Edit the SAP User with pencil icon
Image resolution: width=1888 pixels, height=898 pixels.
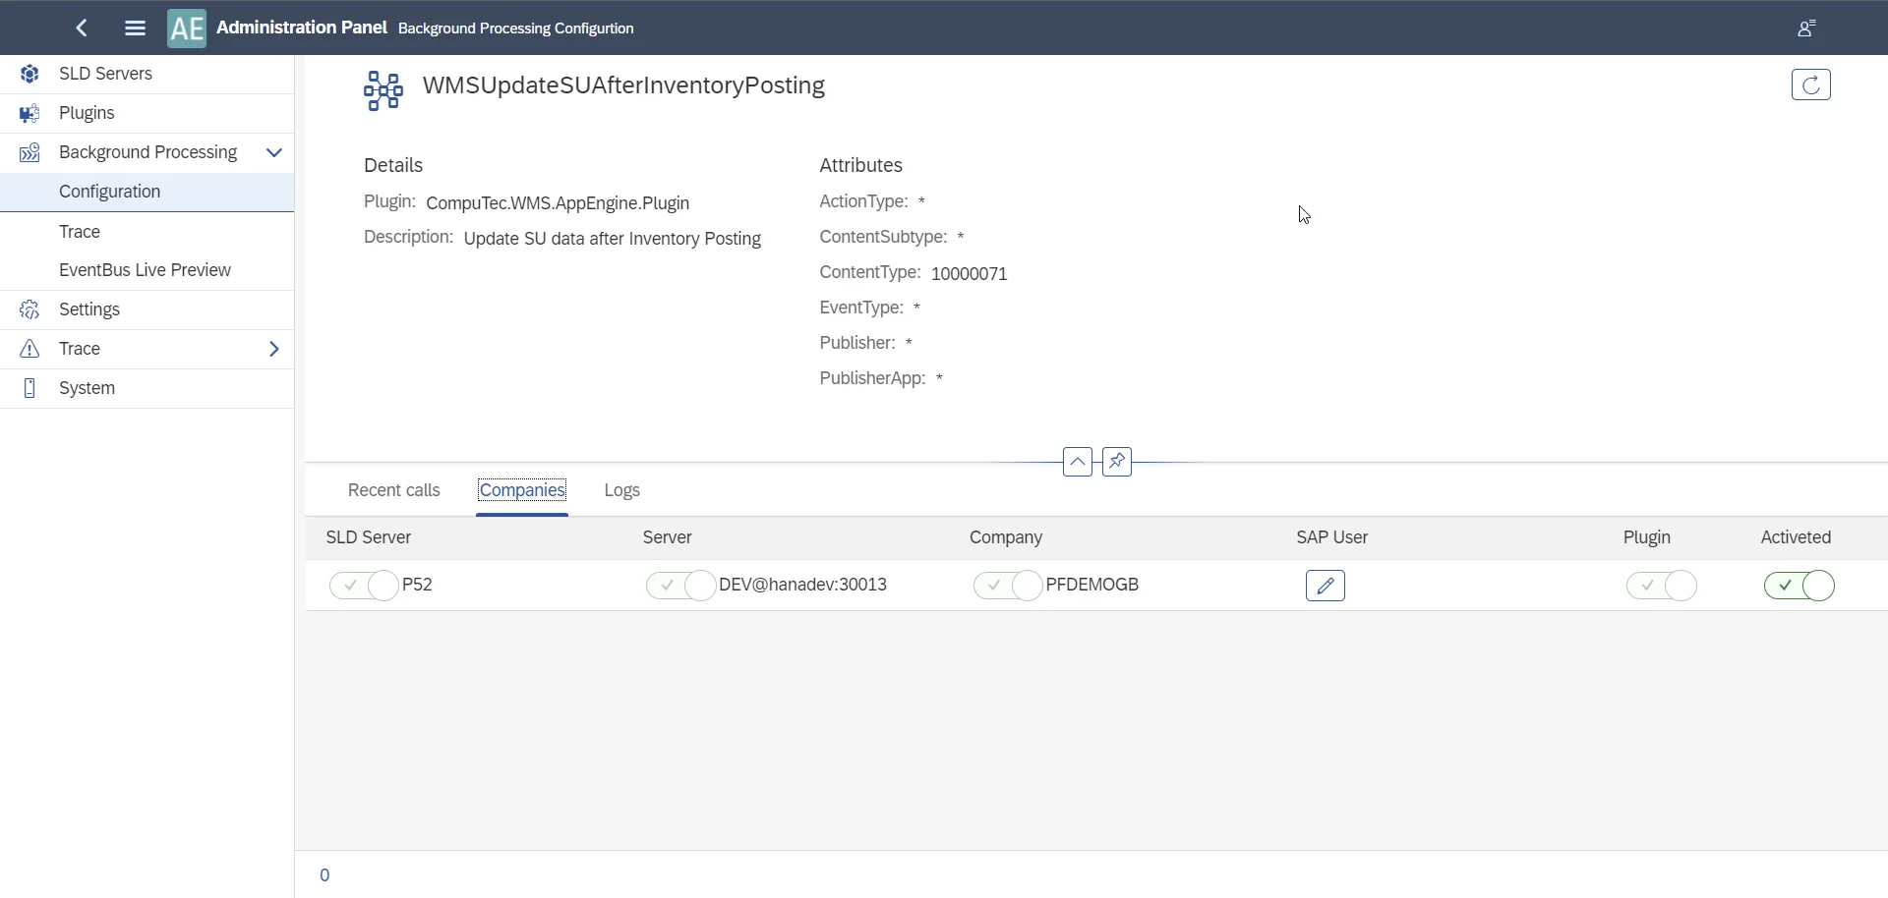pos(1326,587)
